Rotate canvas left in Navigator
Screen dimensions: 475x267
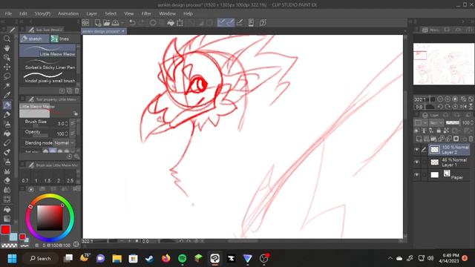pos(440,107)
